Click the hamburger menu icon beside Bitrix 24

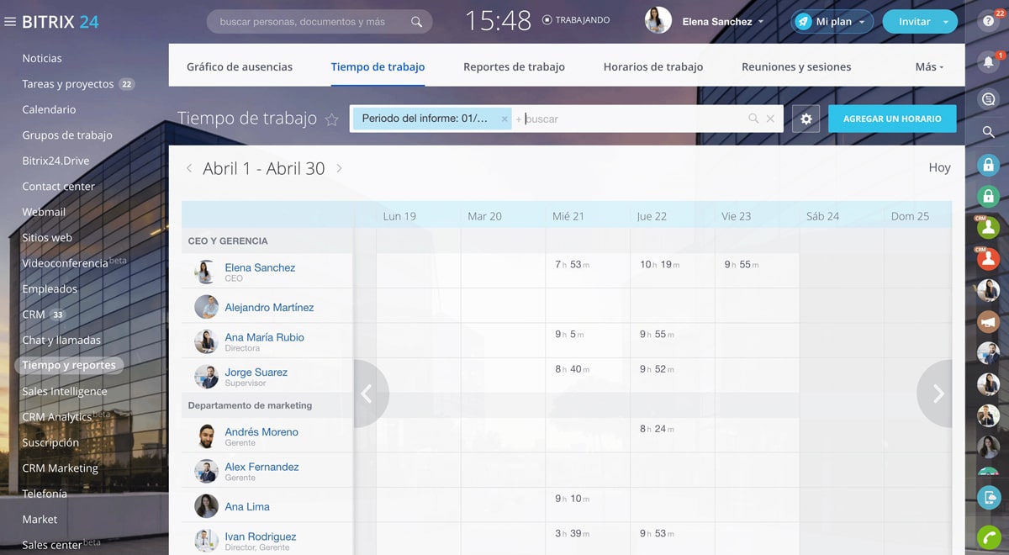click(x=10, y=22)
